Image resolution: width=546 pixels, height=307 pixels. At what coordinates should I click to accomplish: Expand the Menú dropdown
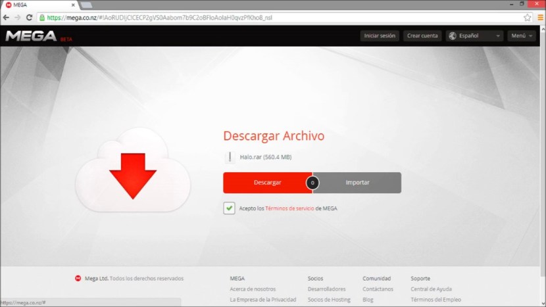click(x=522, y=35)
